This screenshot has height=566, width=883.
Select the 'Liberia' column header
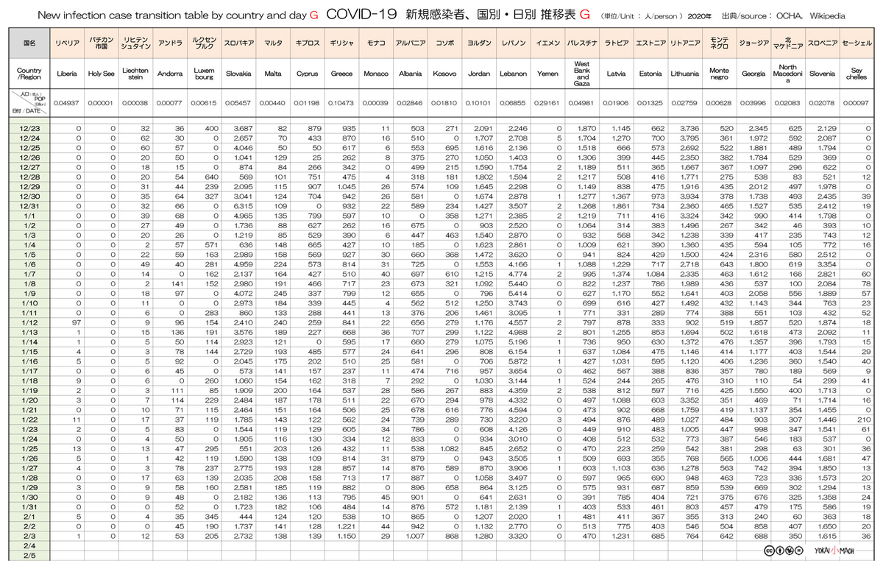click(x=67, y=74)
